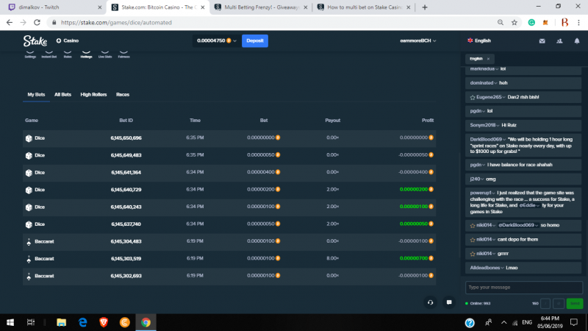
Task: Click the Profit column header
Action: (x=428, y=121)
